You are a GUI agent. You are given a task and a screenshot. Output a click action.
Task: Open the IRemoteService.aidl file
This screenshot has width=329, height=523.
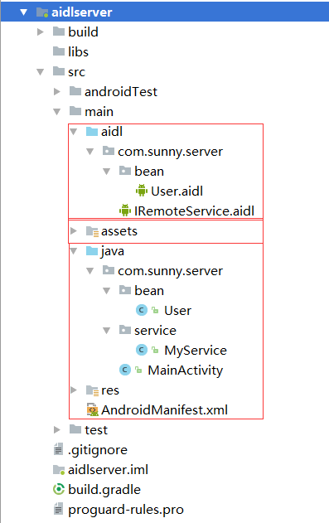pyautogui.click(x=194, y=211)
